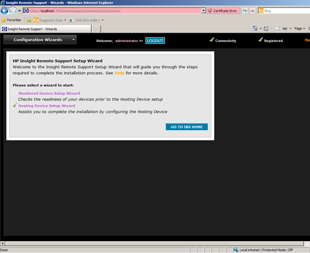
Task: Click the horizontal scrollbar left arrow
Action: coord(3,244)
